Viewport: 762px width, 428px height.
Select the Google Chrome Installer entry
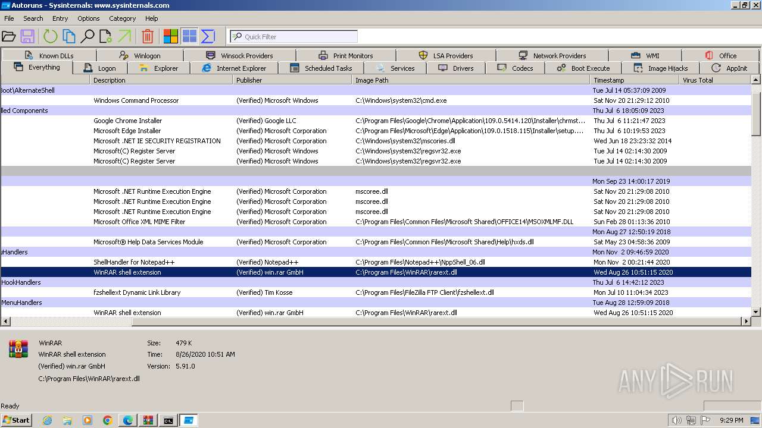(376, 121)
